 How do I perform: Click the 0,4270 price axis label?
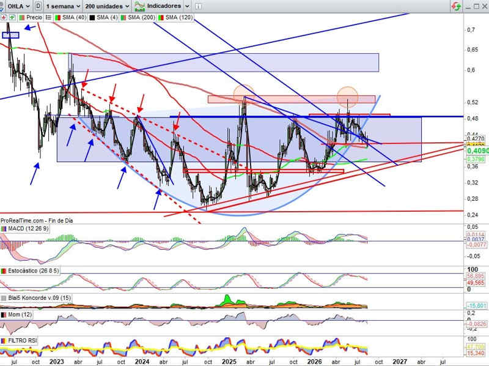(476, 138)
